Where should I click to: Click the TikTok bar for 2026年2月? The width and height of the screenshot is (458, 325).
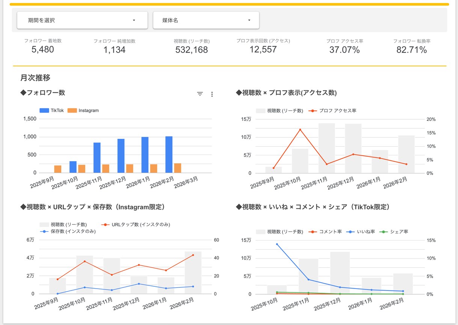[x=169, y=155]
